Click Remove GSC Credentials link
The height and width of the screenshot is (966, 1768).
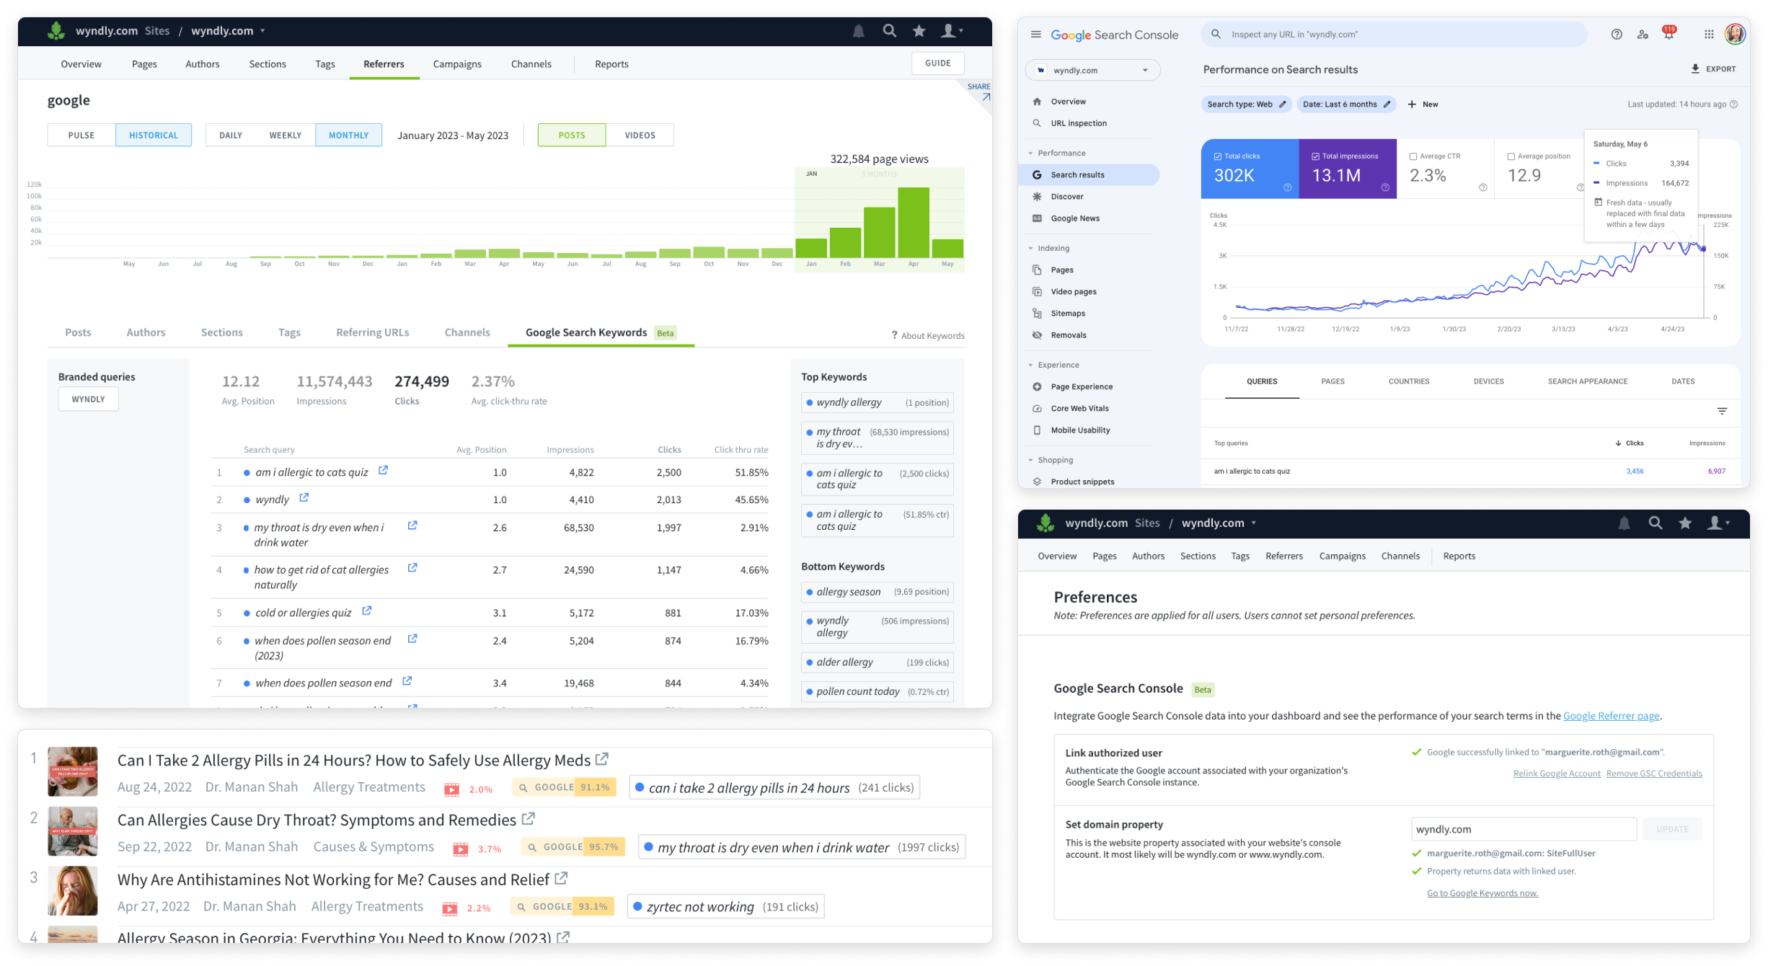click(1654, 774)
